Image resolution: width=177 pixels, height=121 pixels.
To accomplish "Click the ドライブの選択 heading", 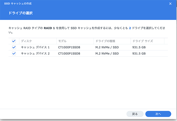I will coord(21,13).
